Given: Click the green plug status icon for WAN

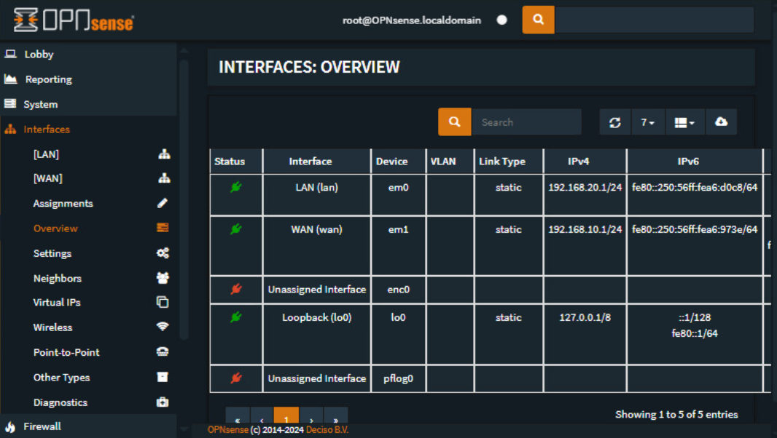Looking at the screenshot, I should coord(236,228).
